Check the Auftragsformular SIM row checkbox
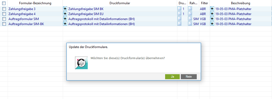The width and height of the screenshot is (272, 99). click(x=4, y=19)
